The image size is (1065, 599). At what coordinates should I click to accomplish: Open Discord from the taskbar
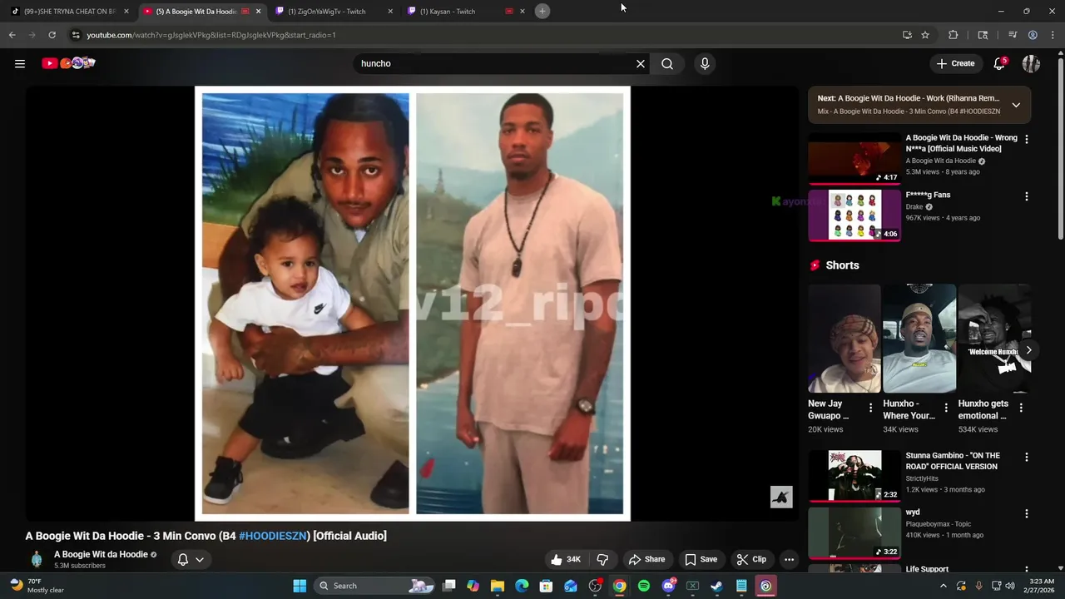tap(668, 586)
